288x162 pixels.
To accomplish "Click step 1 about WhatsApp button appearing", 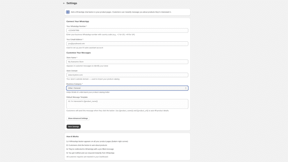I will click(97, 141).
